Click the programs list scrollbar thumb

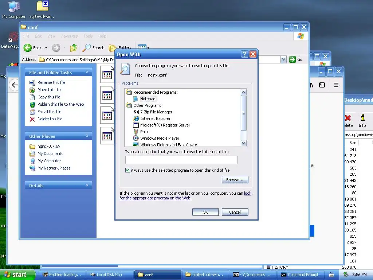tap(243, 113)
